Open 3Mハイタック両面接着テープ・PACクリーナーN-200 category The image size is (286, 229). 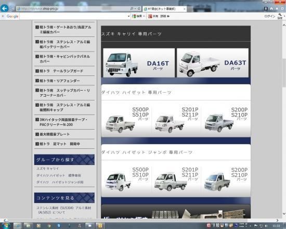pos(64,122)
